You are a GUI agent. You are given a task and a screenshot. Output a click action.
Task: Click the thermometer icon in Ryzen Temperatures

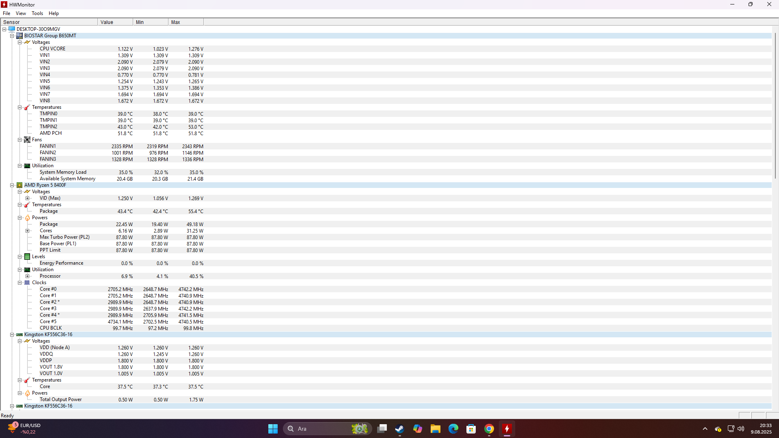[x=27, y=205]
